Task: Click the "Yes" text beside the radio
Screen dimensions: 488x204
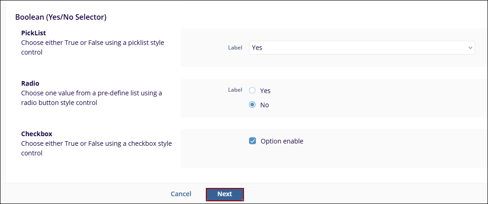Action: click(x=265, y=91)
